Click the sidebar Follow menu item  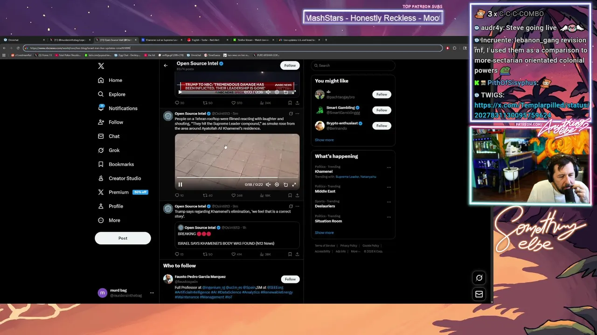click(111, 122)
